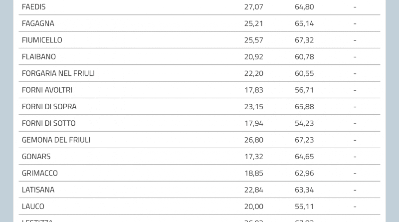The image size is (399, 222).
Task: Click FORGARIA NEL FRIULI entry
Action: point(58,73)
